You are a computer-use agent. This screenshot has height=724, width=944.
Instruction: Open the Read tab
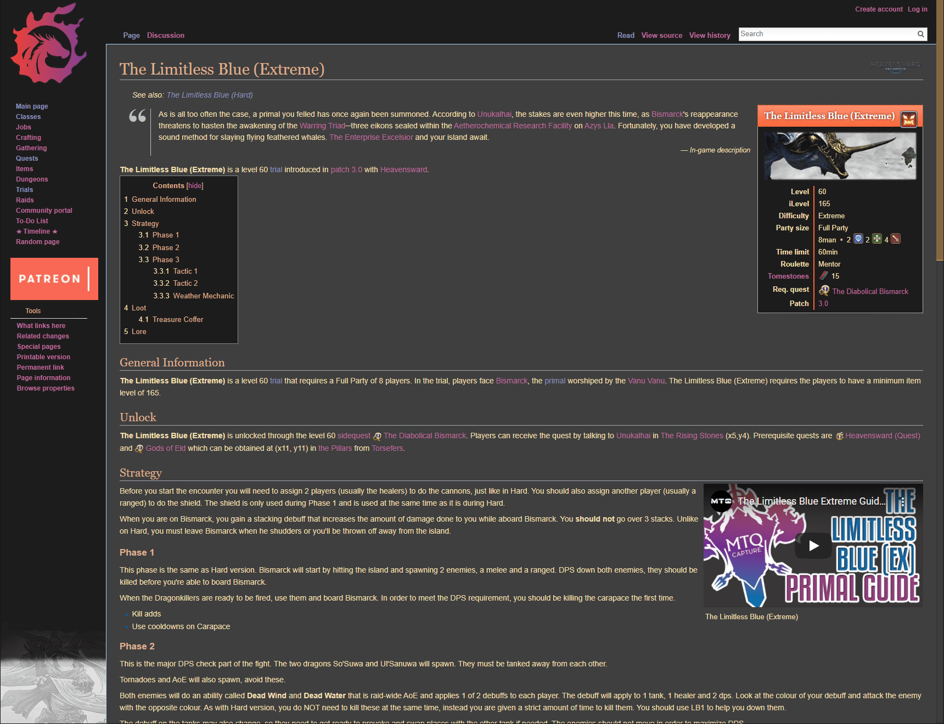click(x=626, y=35)
